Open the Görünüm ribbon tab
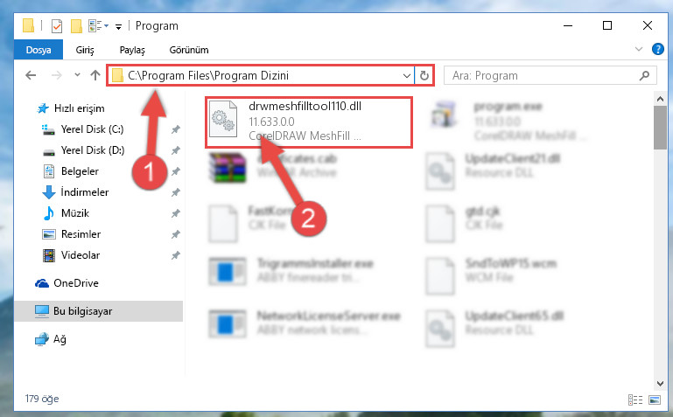 point(189,50)
